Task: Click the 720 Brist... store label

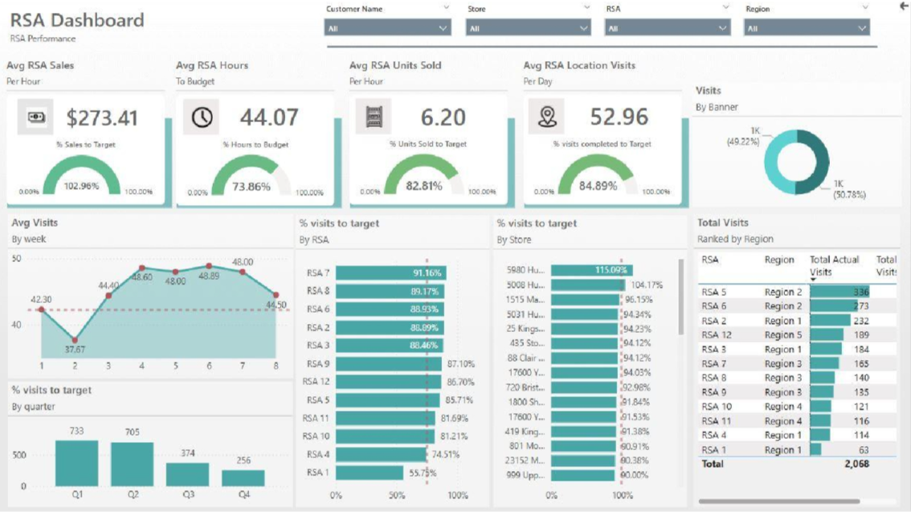Action: tap(525, 387)
